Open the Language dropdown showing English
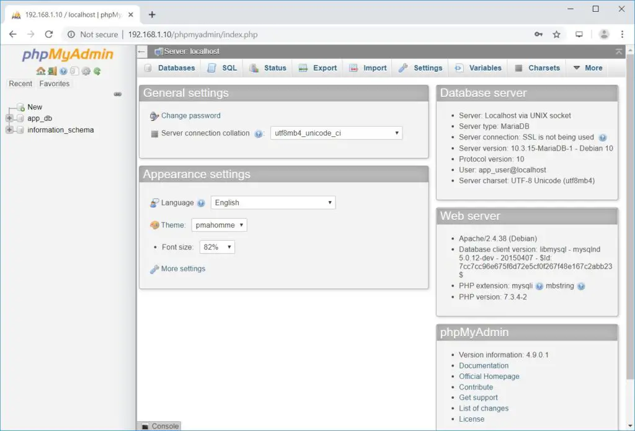 tap(273, 202)
